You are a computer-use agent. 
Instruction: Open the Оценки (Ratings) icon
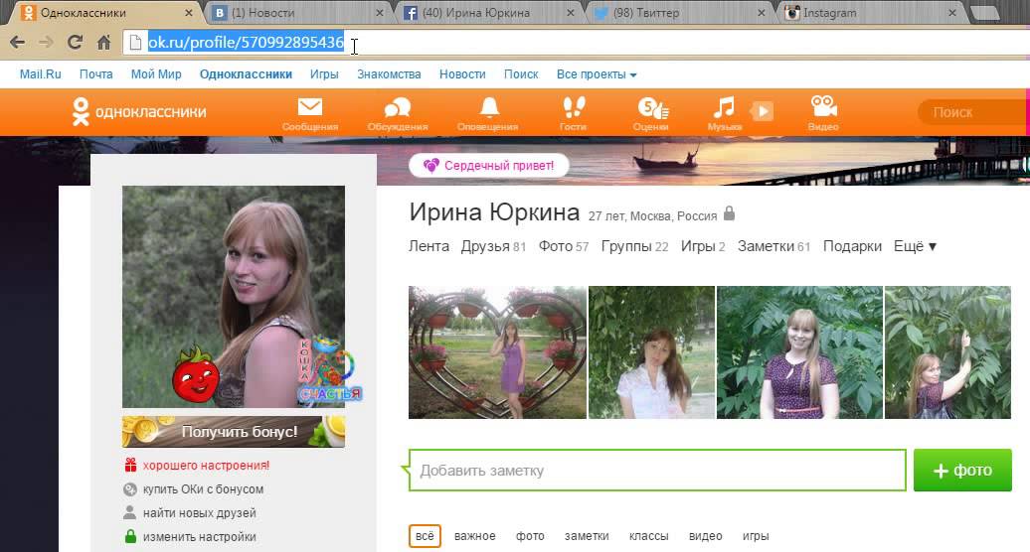pyautogui.click(x=652, y=107)
